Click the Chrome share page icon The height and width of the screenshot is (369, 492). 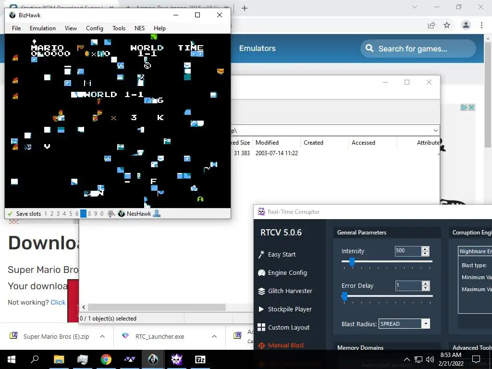point(431,25)
